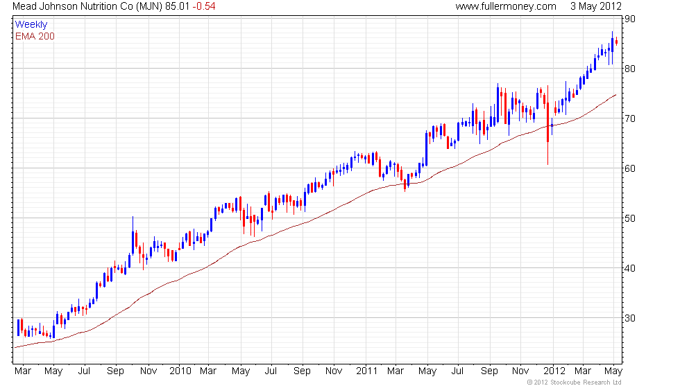Click the 30 price axis label

point(630,318)
